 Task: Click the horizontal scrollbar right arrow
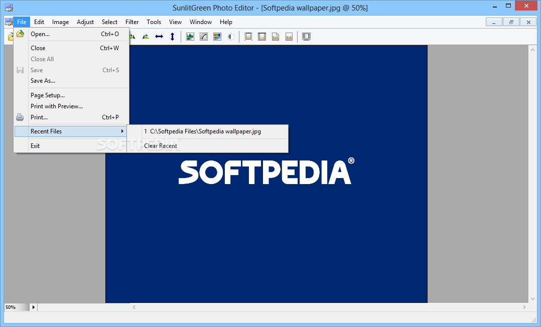click(x=524, y=307)
